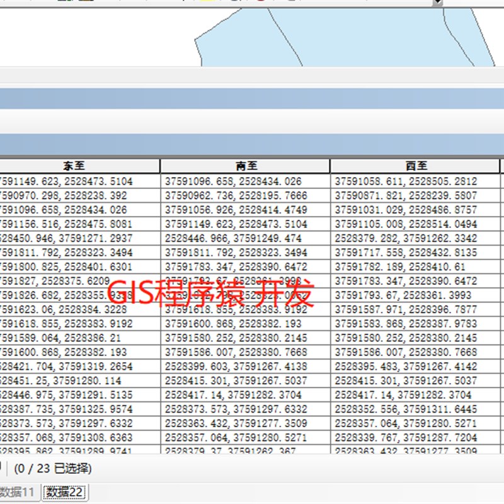Select 东至 cell ending 37591291.5135
The image size is (504, 504).
80,395
